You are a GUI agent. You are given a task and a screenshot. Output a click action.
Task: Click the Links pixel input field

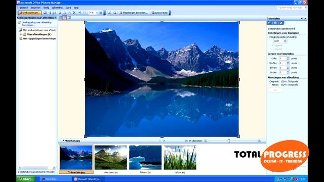click(282, 59)
